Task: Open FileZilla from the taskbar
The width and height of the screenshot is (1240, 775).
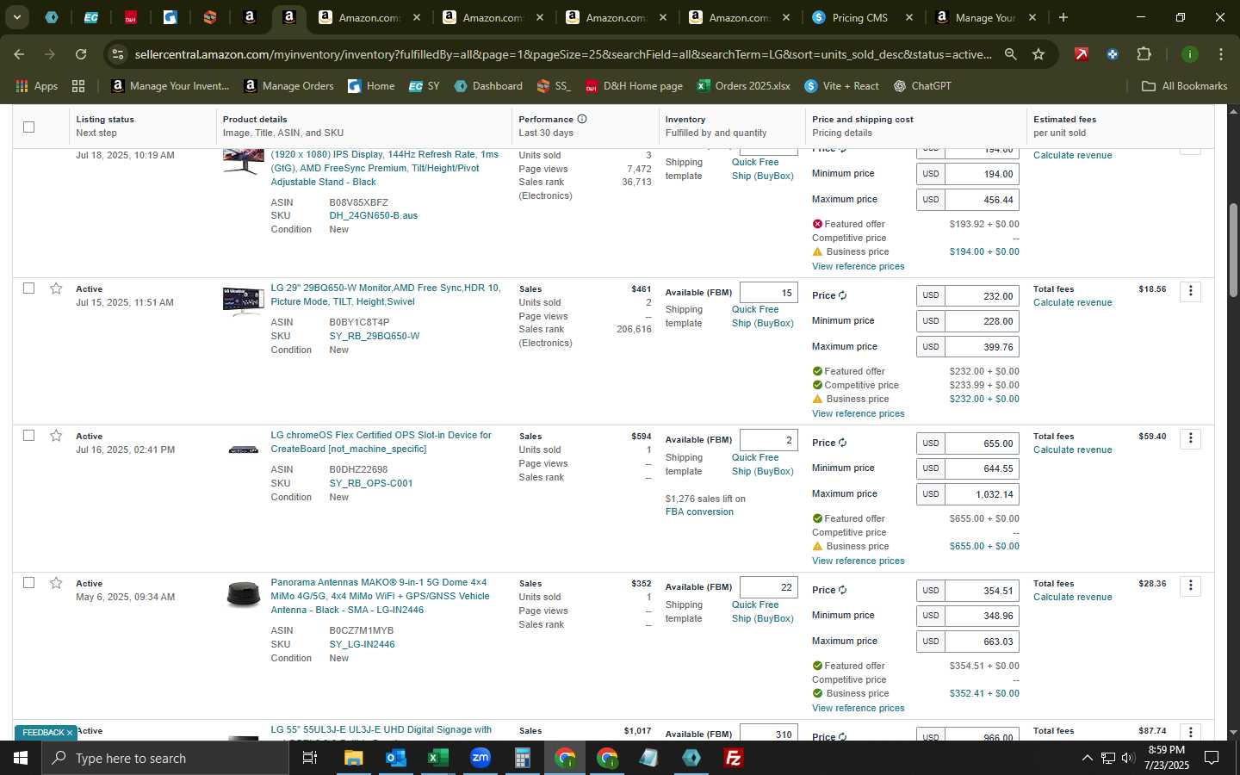Action: coord(734,758)
